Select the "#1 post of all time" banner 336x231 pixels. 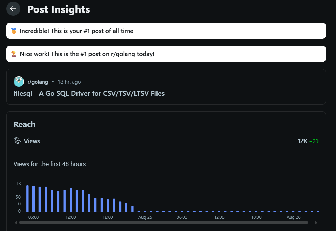(x=166, y=31)
